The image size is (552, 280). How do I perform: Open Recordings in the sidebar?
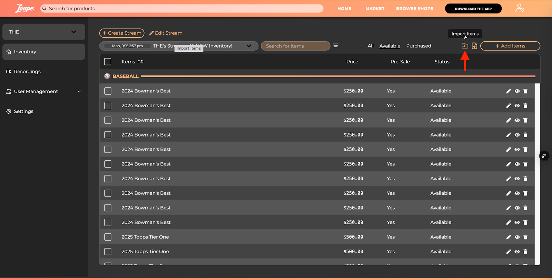[x=27, y=72]
